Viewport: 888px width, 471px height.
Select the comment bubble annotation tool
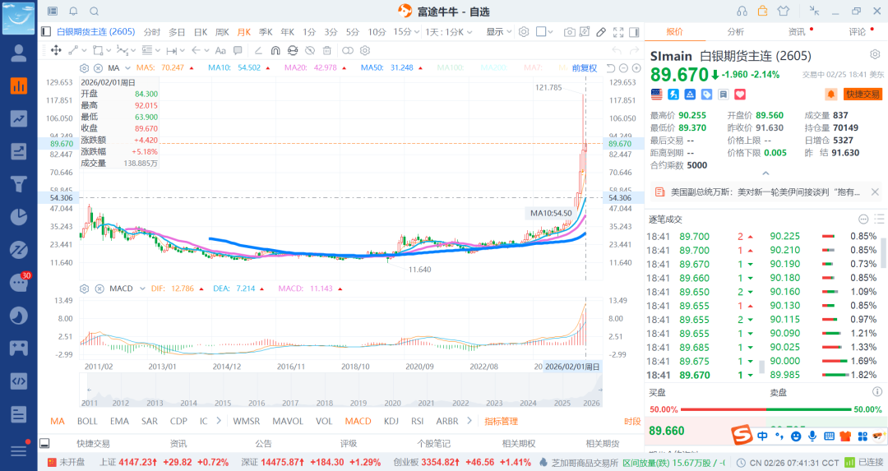coord(238,50)
